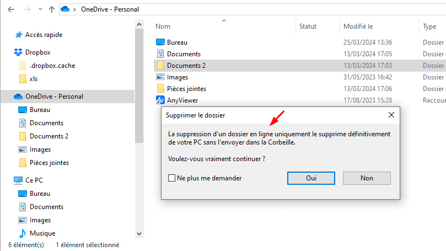Open Musique folder in navigation pane
446x251 pixels.
point(42,233)
